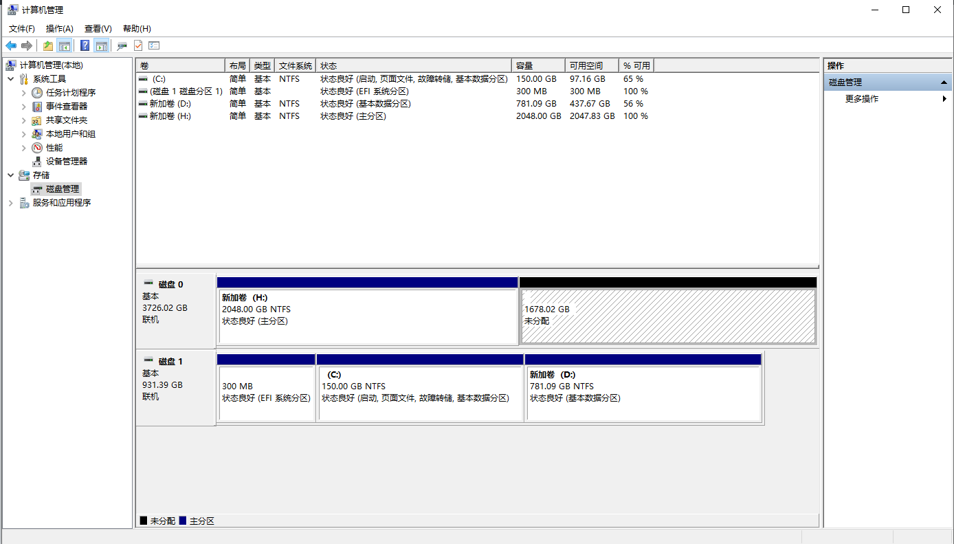Click the checklist settings toolbar icon
954x544 pixels.
(154, 45)
